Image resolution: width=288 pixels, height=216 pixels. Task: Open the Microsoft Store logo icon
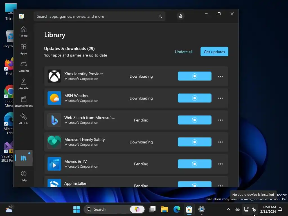click(21, 16)
